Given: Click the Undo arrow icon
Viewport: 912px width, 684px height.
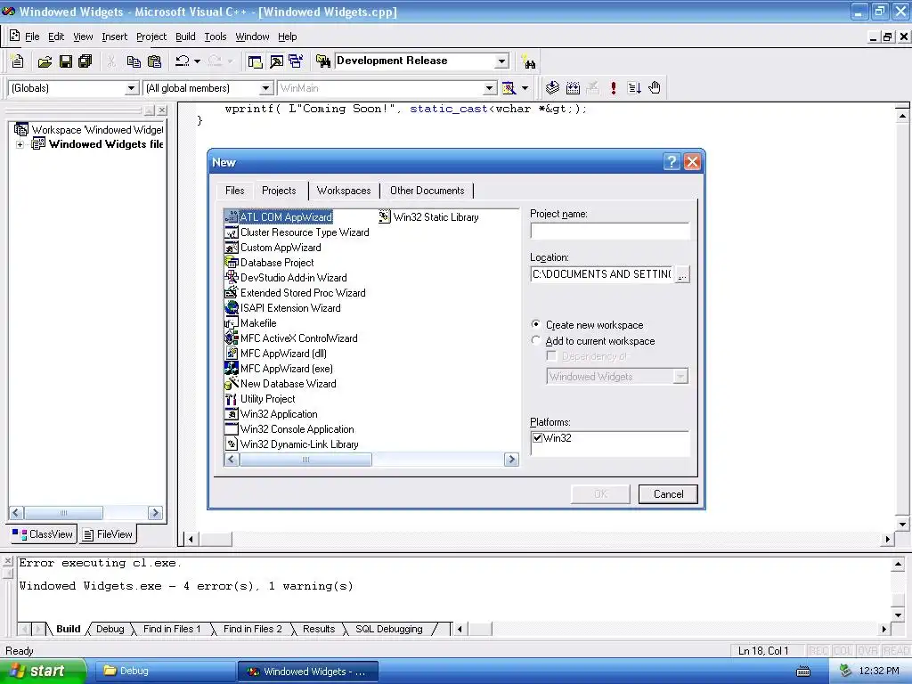Looking at the screenshot, I should click(x=183, y=61).
